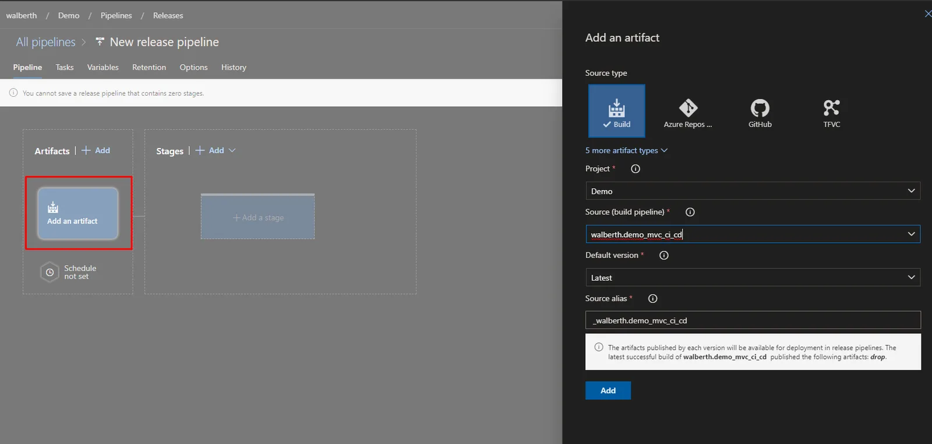The image size is (932, 444).
Task: Open the Project dropdown showing Demo
Action: click(753, 191)
